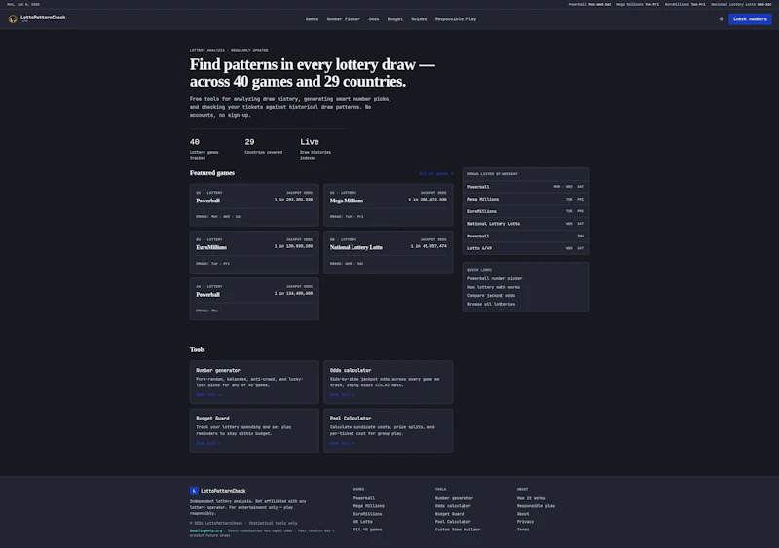Click Open tool link in Odds calculator card
Viewport: 779px width, 548px height.
pyautogui.click(x=343, y=395)
